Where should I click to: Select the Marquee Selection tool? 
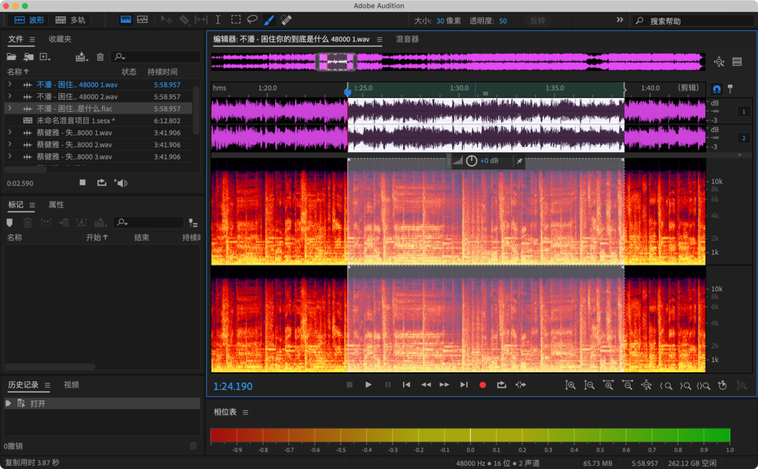coord(236,20)
